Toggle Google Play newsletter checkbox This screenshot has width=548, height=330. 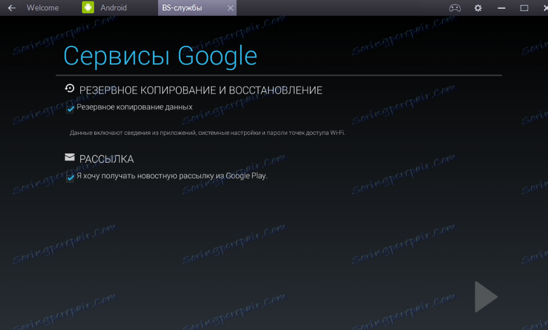[70, 178]
